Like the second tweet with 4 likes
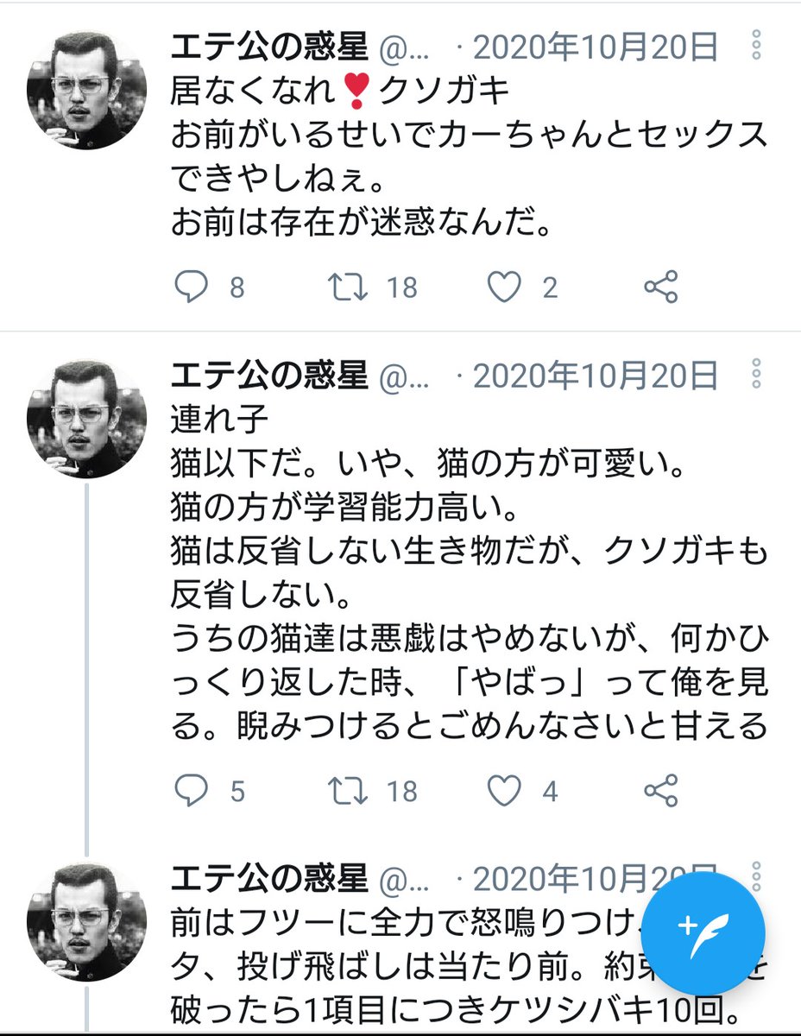Viewport: 801px width, 1036px height. point(504,790)
